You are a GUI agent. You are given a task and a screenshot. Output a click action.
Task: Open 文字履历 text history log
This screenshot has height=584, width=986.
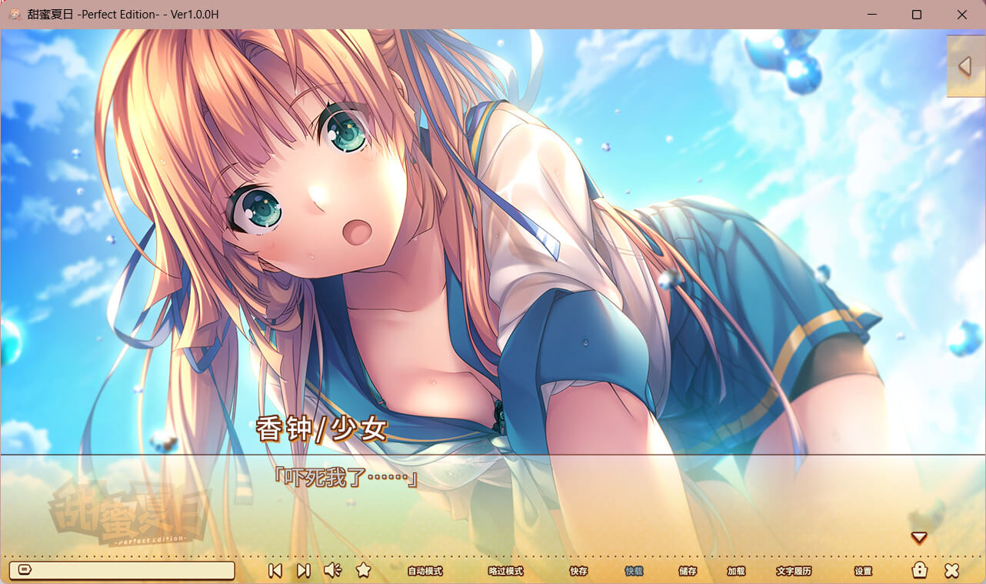[x=794, y=571]
